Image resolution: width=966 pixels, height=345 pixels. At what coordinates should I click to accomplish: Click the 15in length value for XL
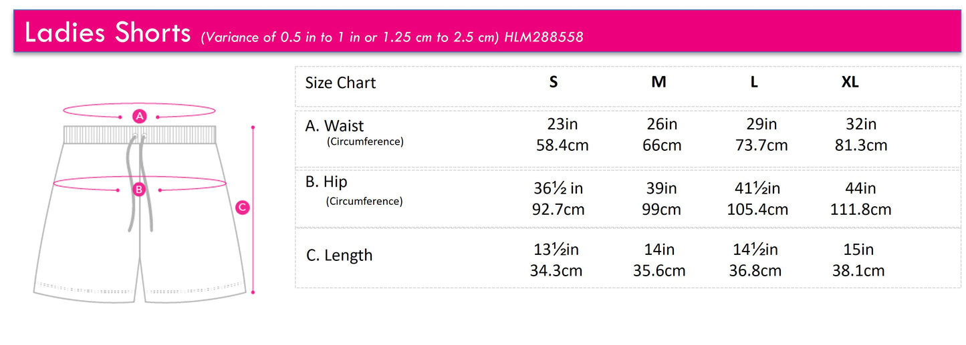tap(858, 250)
